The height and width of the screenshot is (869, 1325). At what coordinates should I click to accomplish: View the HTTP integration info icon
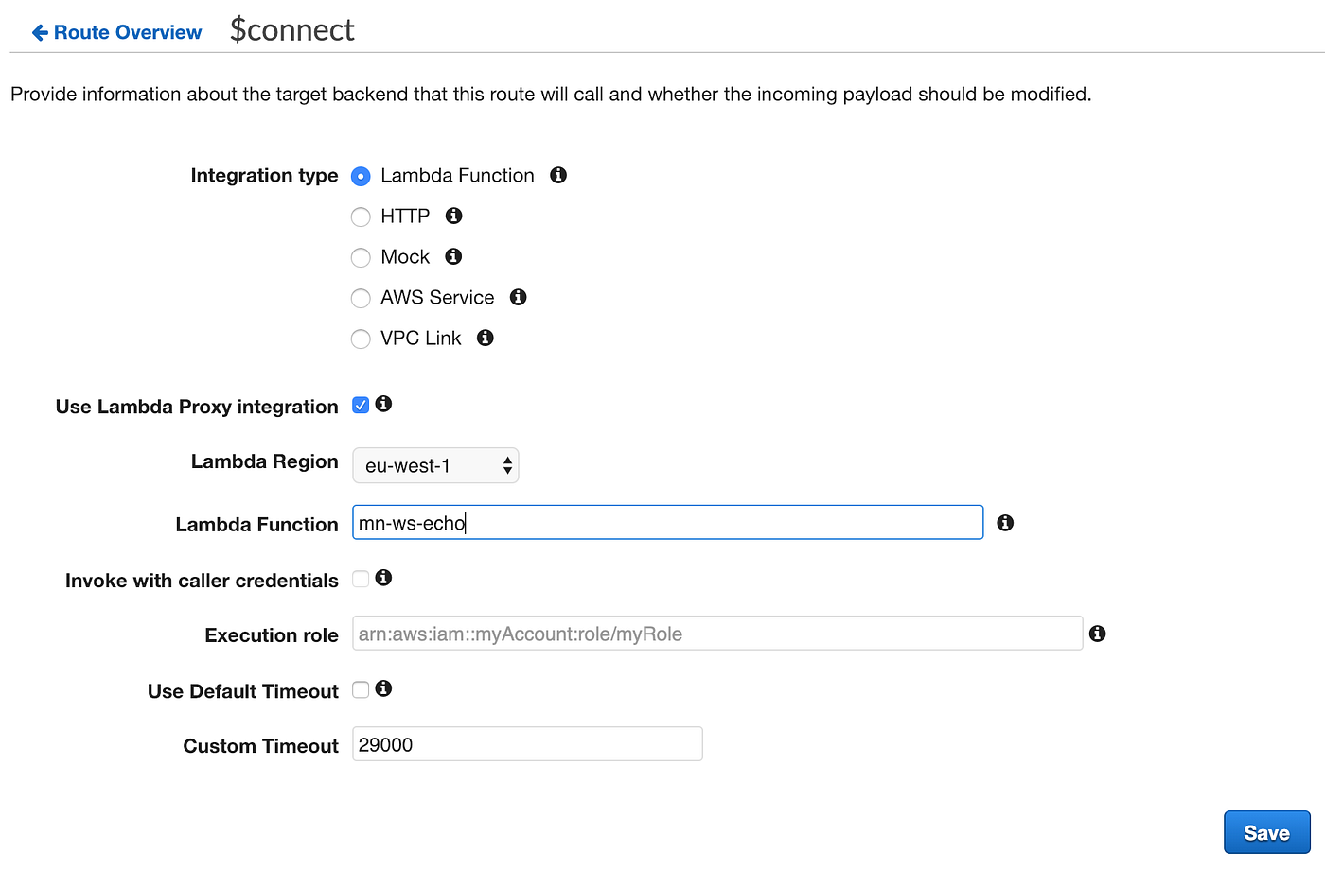(452, 216)
